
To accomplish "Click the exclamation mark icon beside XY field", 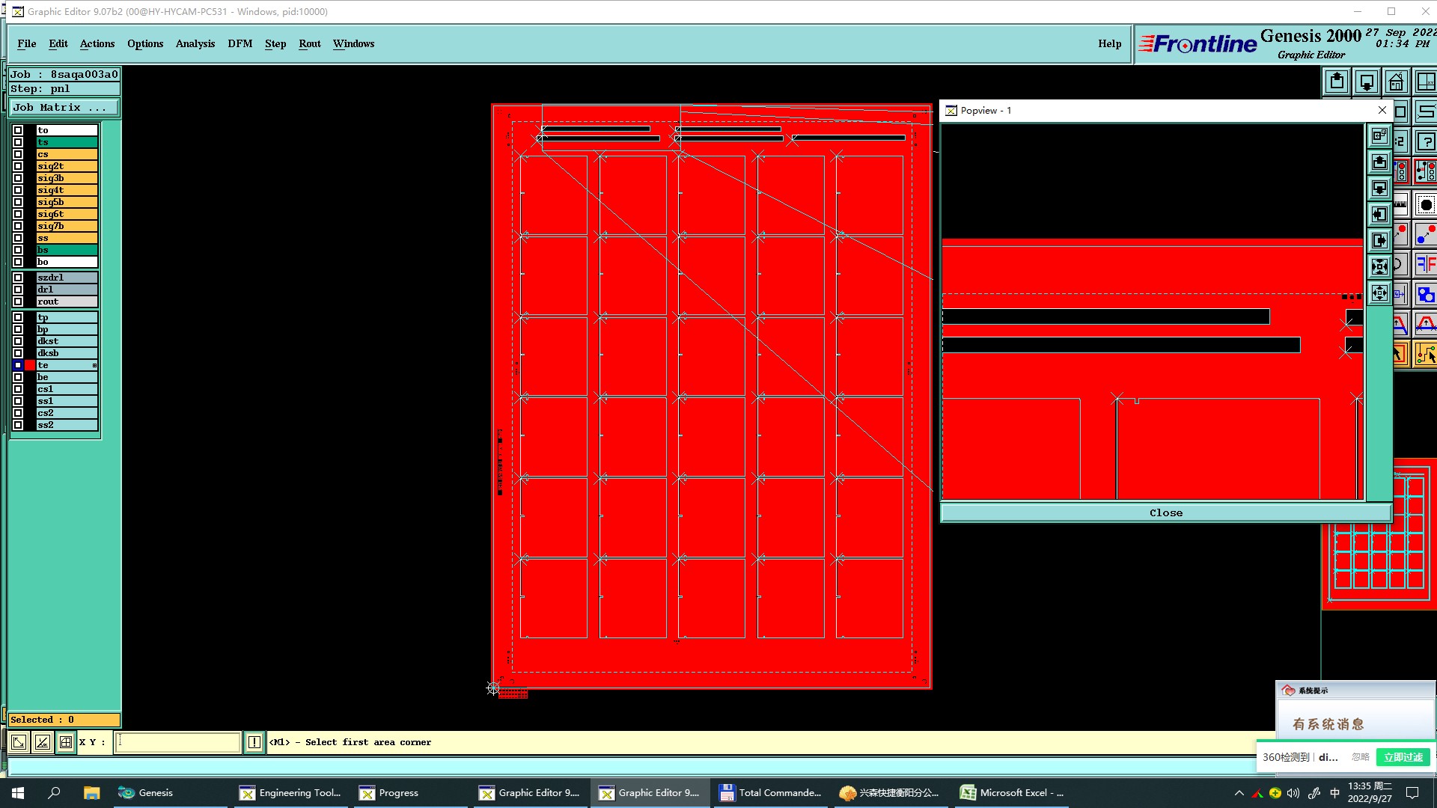I will pos(254,742).
